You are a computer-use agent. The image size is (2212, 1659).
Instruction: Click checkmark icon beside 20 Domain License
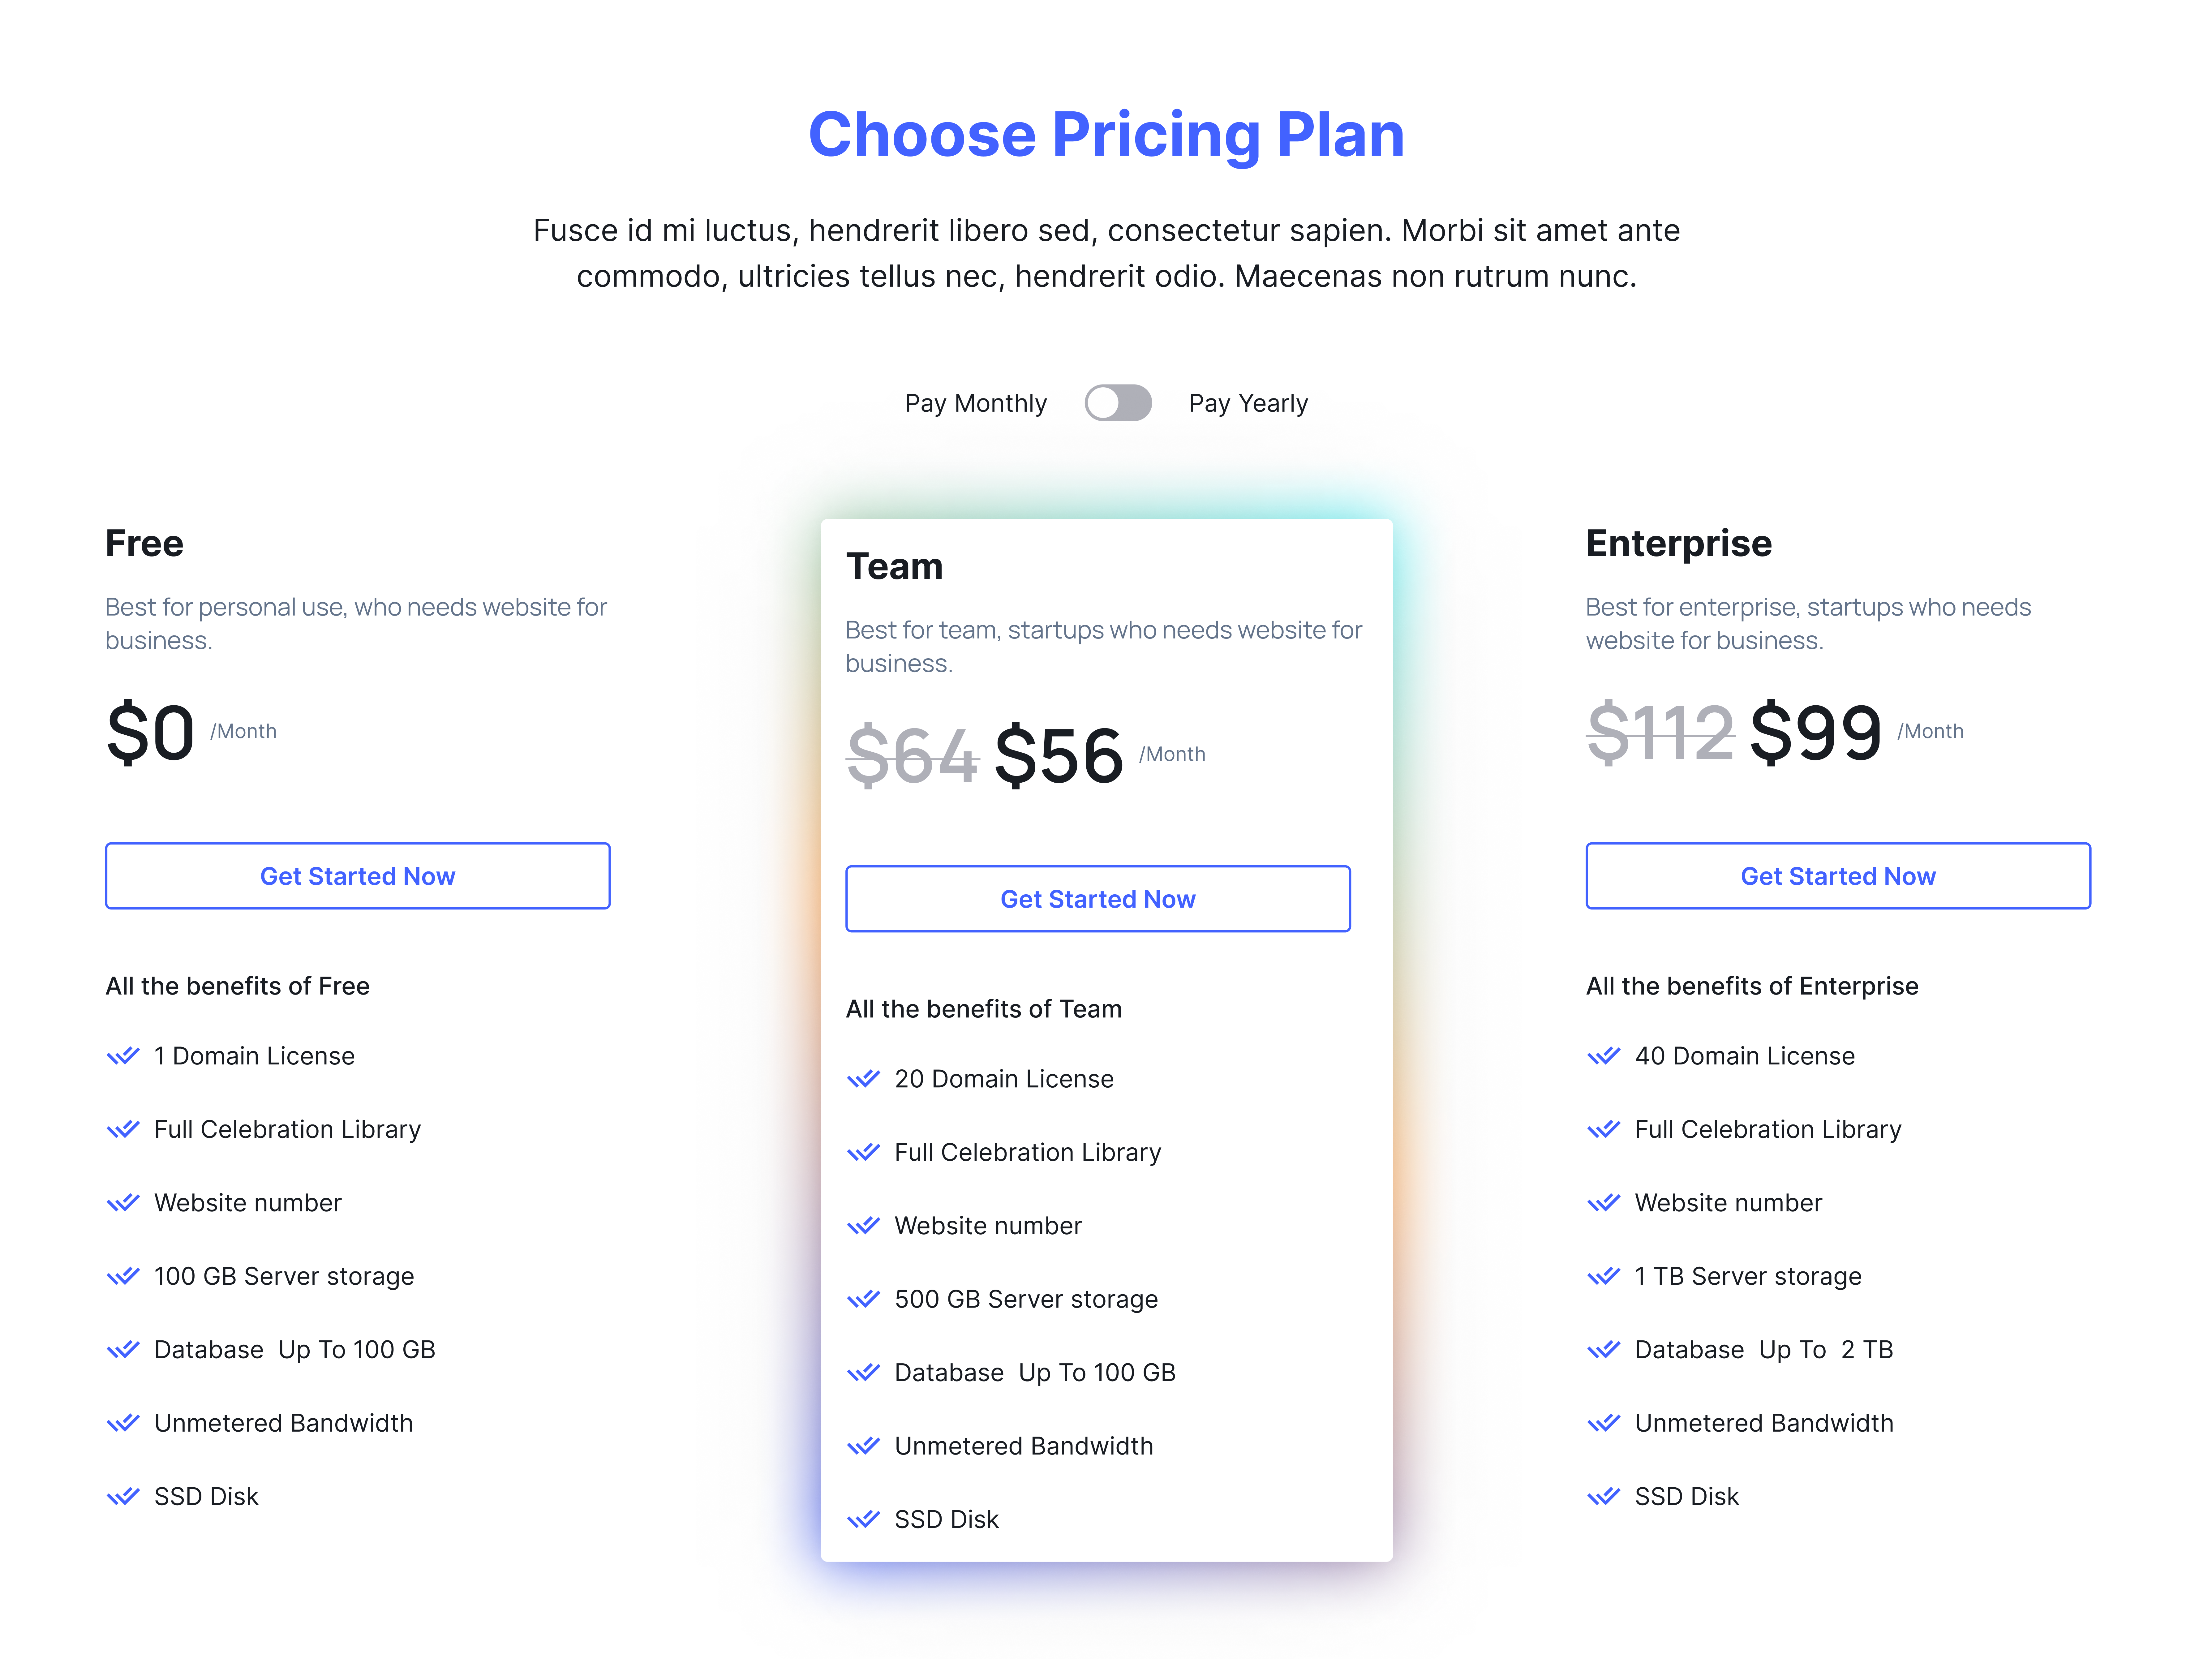[863, 1079]
